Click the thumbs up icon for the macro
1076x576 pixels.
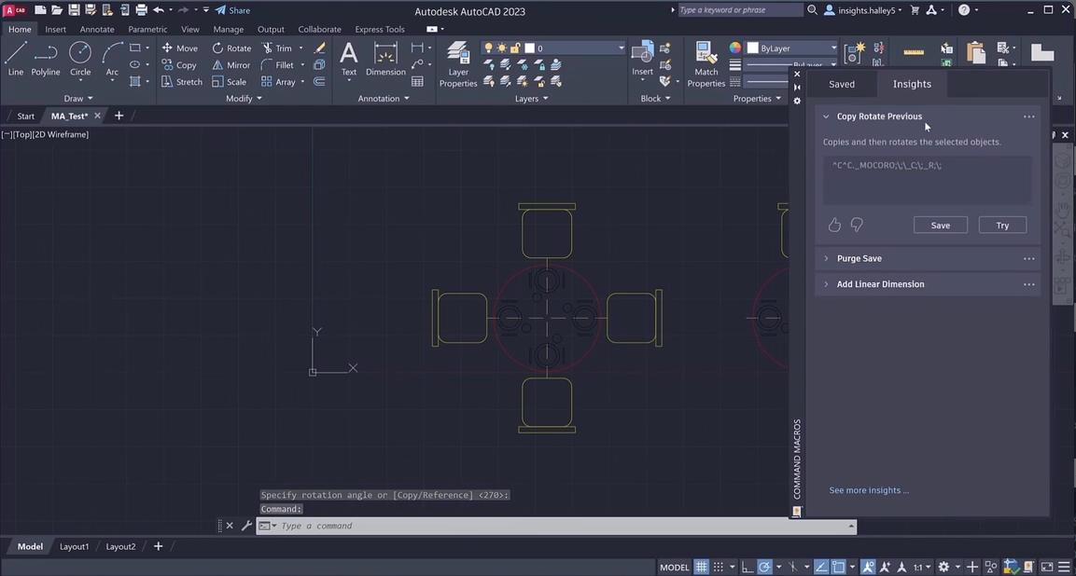tap(834, 225)
